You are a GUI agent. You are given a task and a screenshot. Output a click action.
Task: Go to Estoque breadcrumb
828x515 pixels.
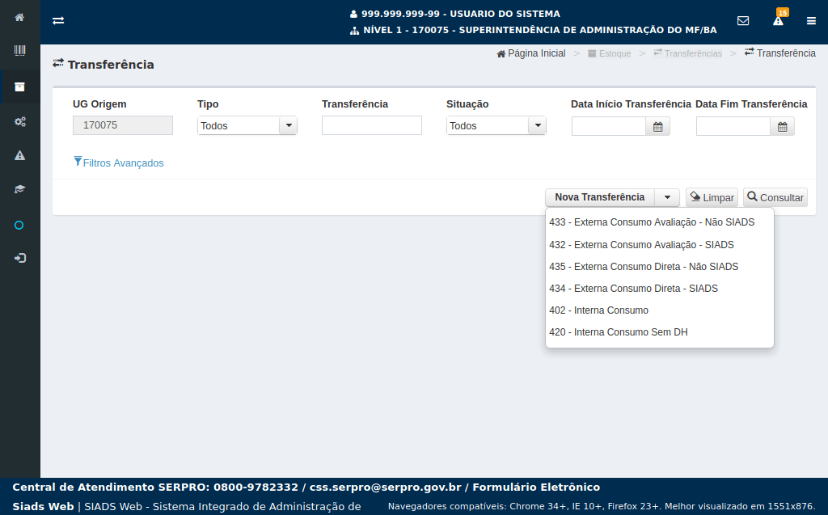click(610, 53)
